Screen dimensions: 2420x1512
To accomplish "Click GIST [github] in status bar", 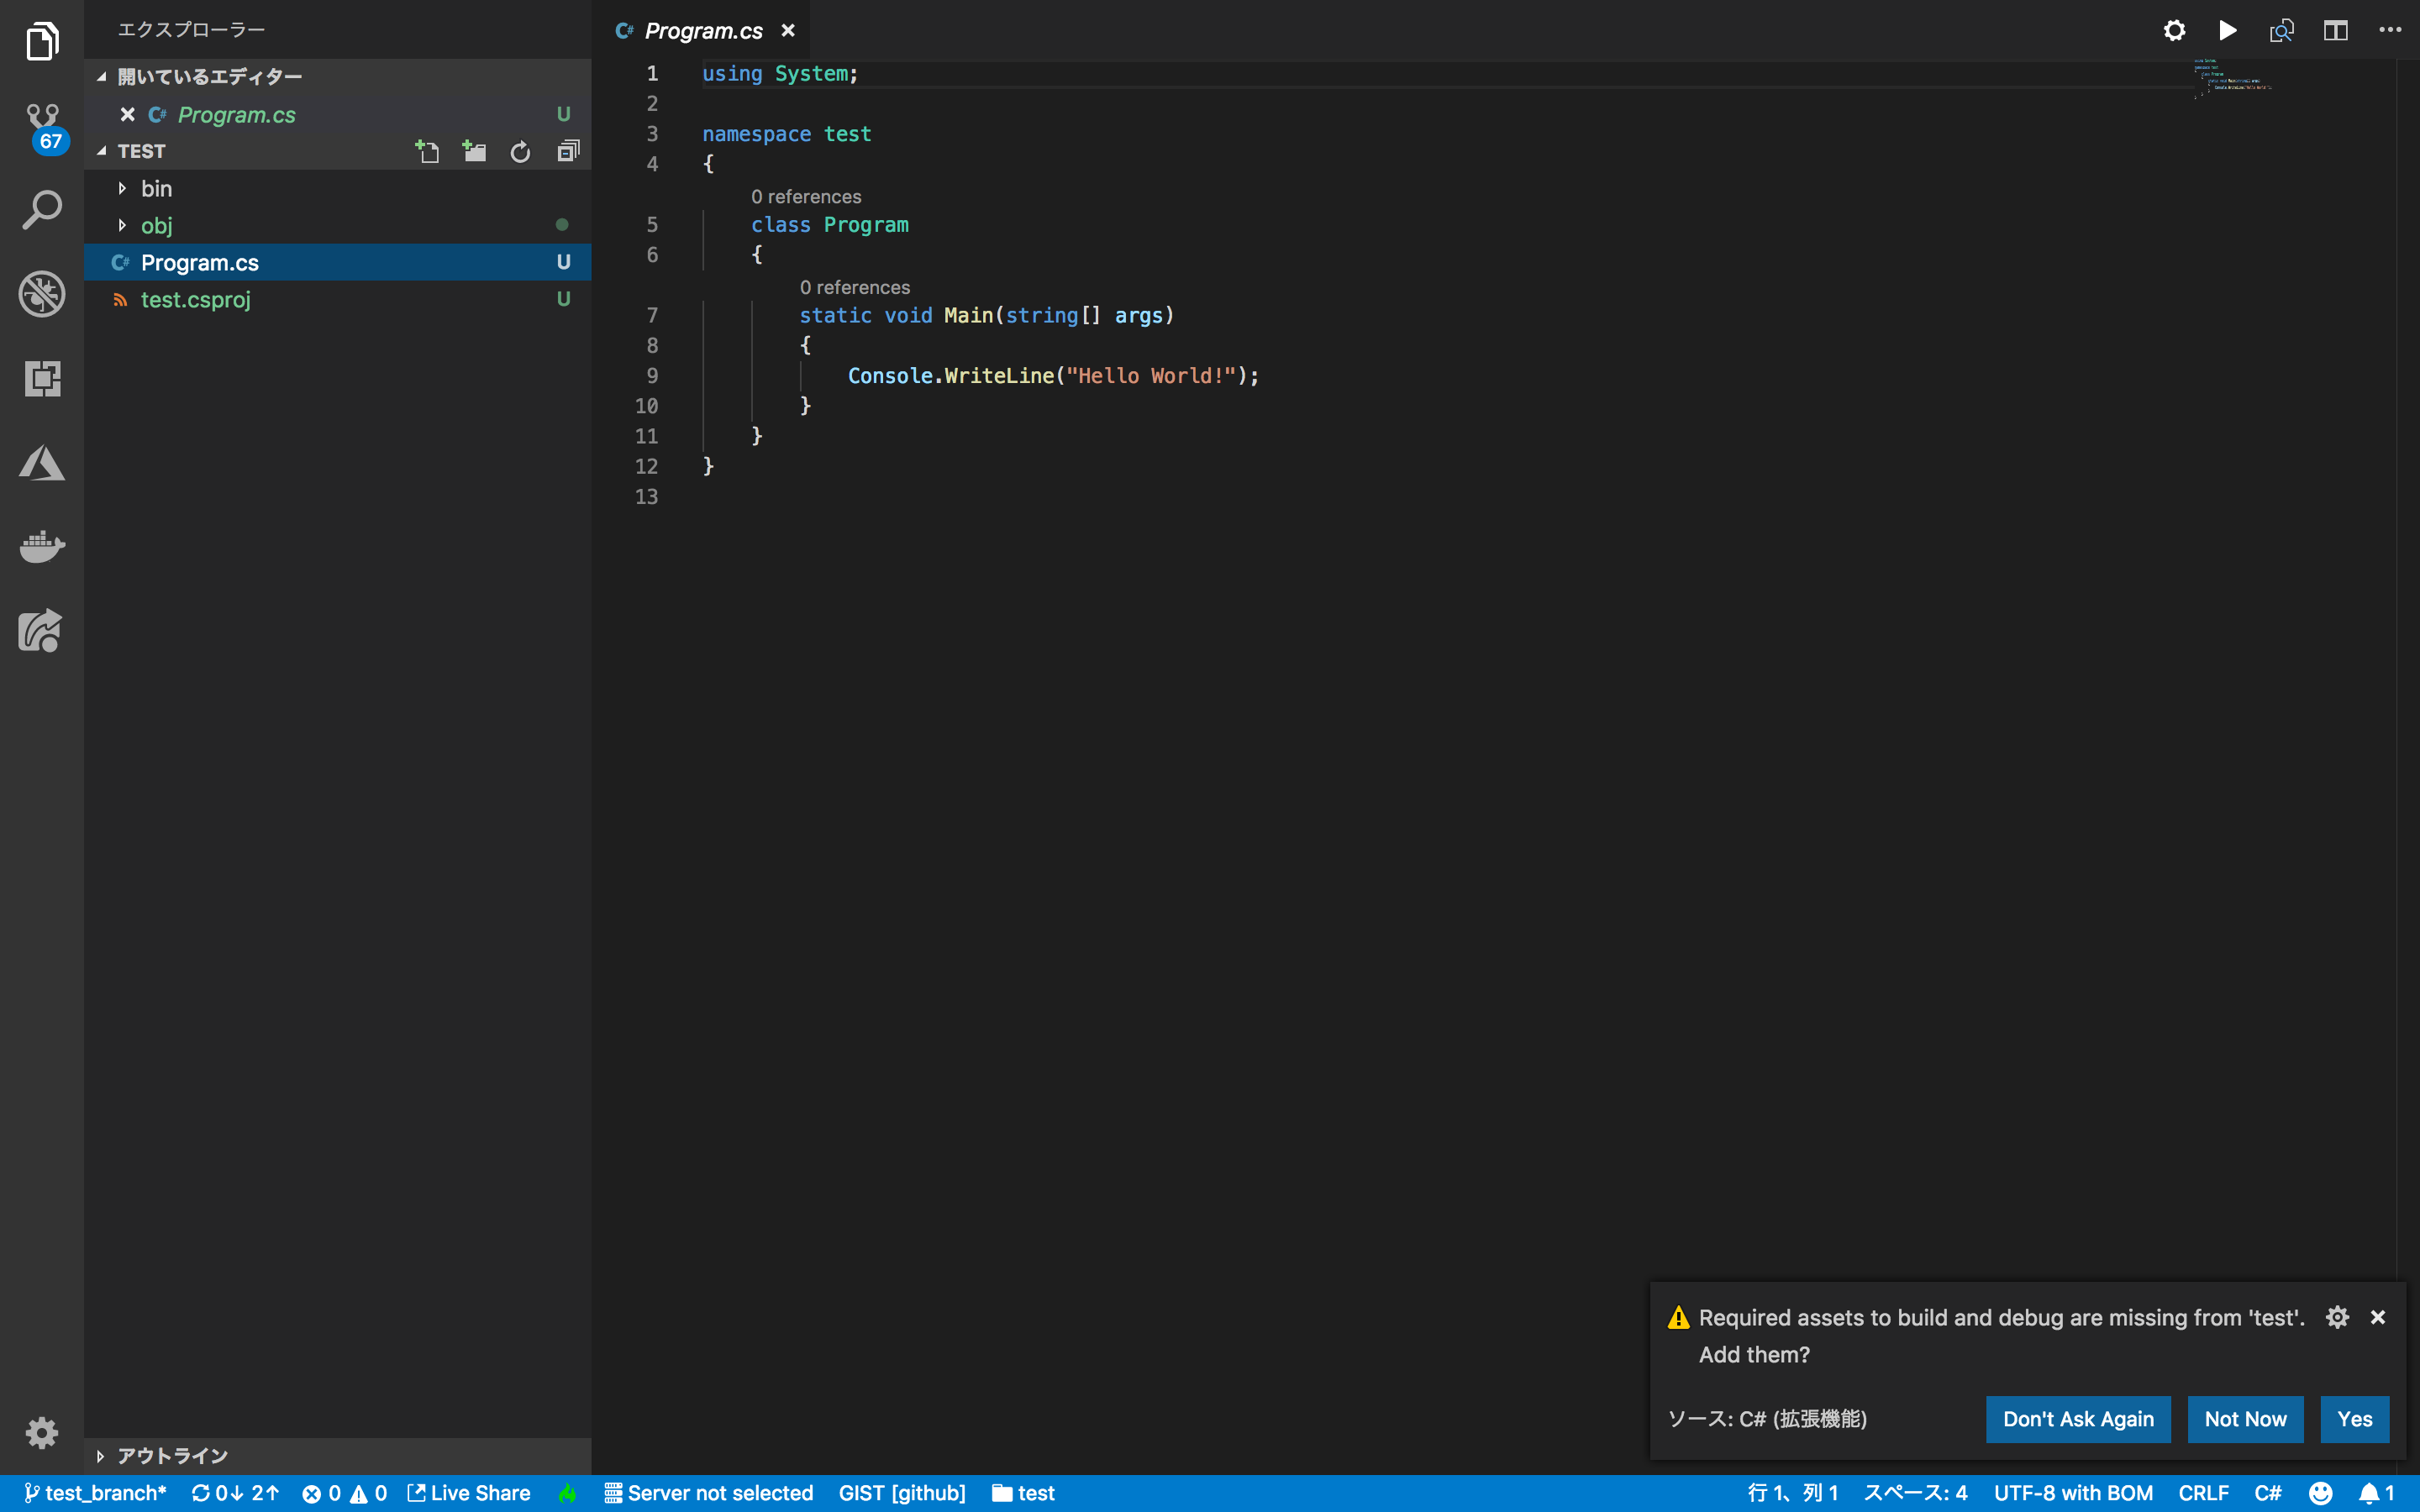I will coord(902,1493).
